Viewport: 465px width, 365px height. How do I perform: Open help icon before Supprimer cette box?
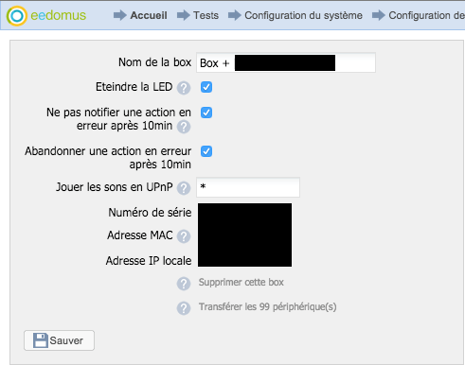(x=184, y=284)
